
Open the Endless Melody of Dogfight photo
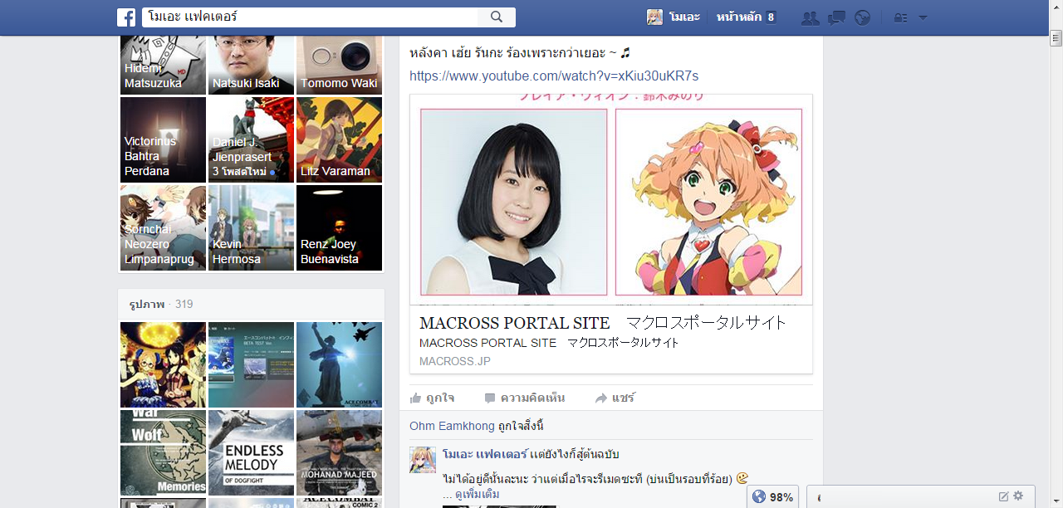click(251, 452)
